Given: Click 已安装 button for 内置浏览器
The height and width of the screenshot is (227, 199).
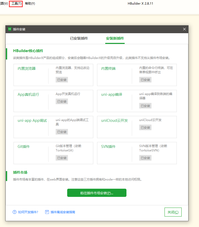Looking at the screenshot, I should click(62, 80).
